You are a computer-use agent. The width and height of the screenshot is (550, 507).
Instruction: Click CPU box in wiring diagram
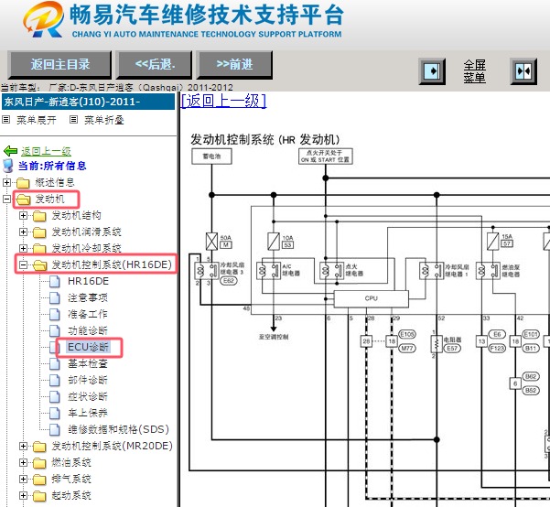point(372,298)
